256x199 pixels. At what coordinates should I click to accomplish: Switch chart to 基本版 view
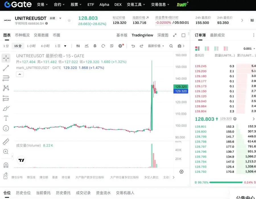(122, 35)
